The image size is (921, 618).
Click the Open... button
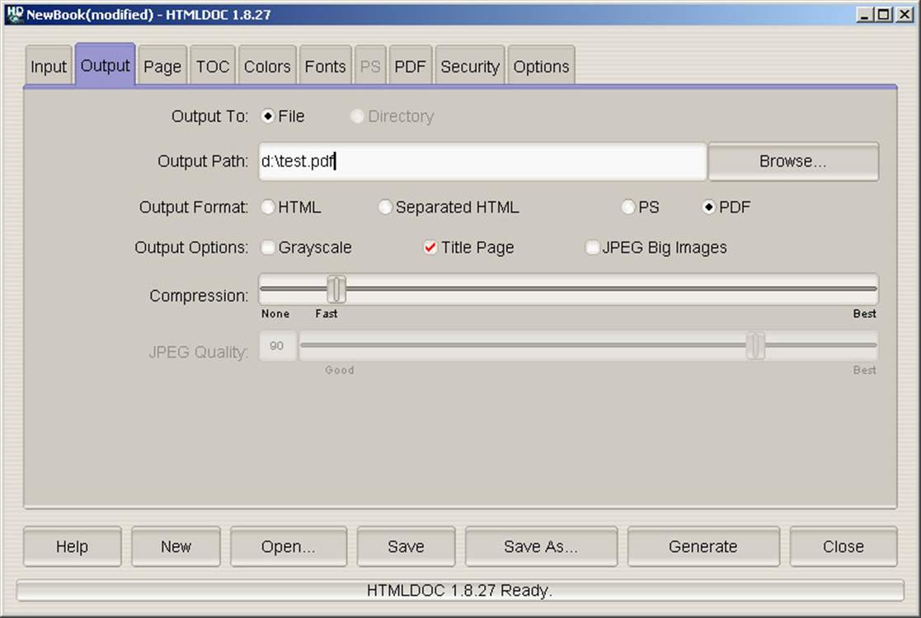(x=289, y=546)
